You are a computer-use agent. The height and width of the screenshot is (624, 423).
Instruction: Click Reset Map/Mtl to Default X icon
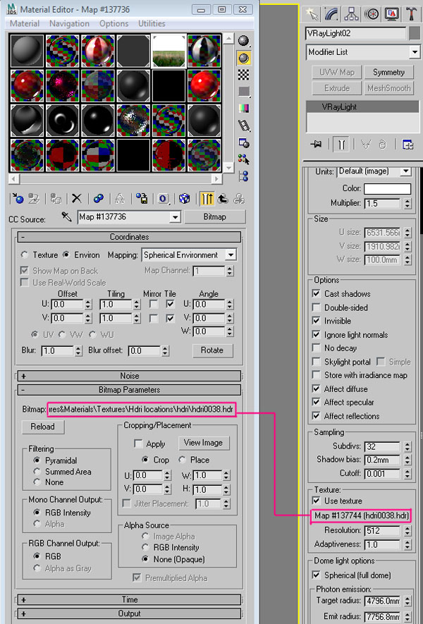coord(76,198)
